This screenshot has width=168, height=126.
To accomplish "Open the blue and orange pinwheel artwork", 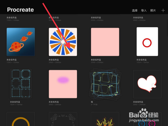I will 63,42.
